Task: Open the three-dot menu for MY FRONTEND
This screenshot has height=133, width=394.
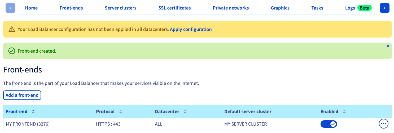Action: (383, 124)
